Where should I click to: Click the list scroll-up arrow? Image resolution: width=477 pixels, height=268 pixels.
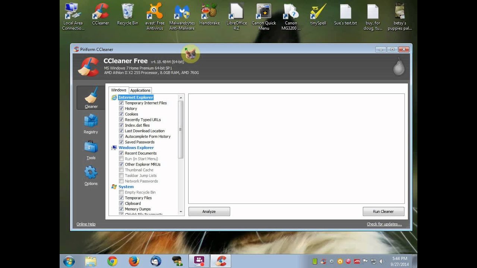181,98
